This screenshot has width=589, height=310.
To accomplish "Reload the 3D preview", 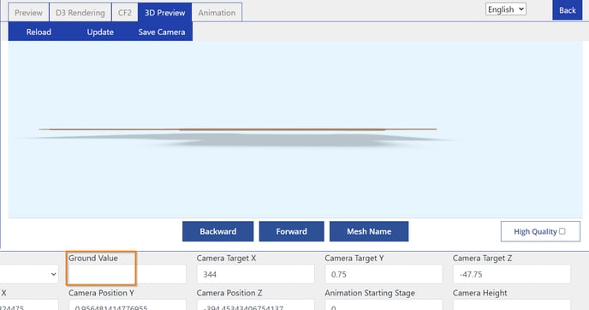I will (x=39, y=32).
